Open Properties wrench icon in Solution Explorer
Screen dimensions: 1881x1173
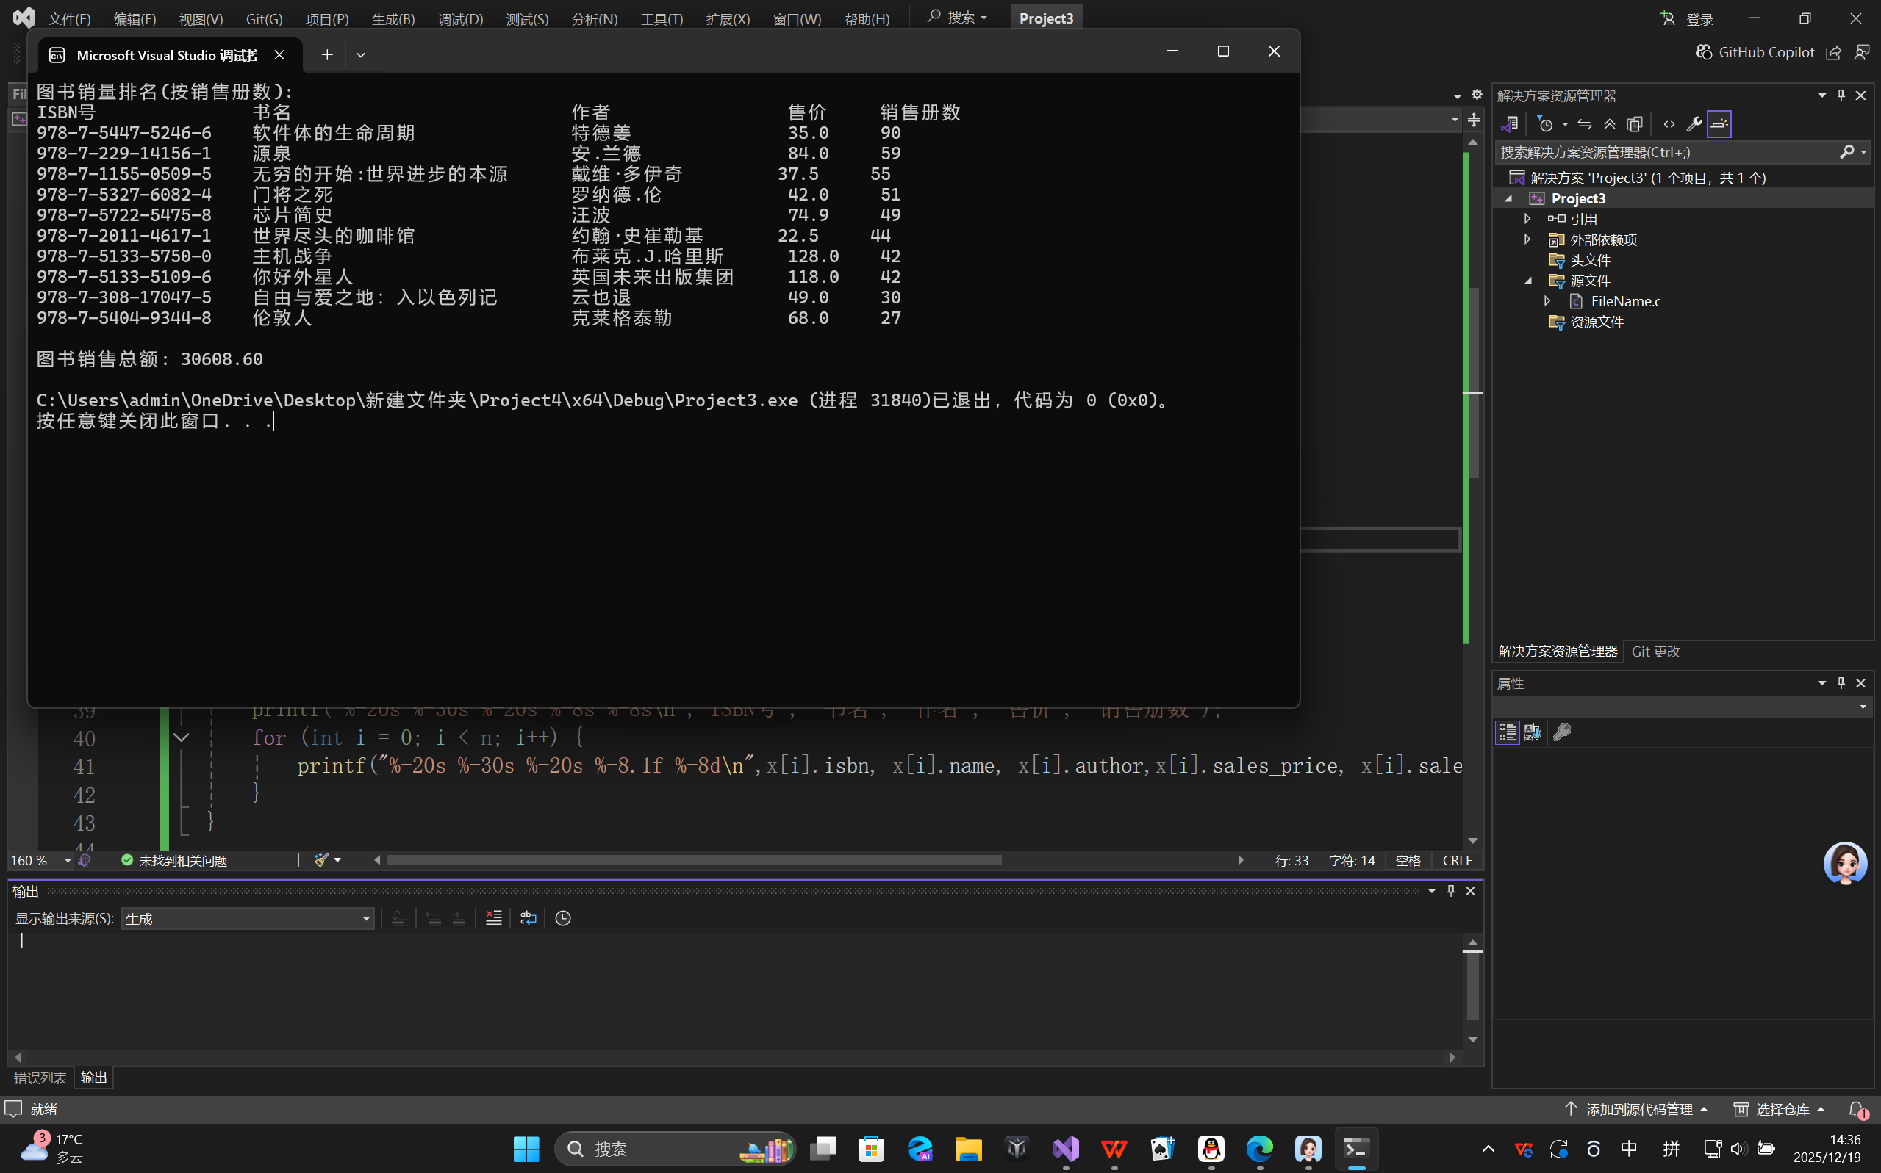point(1694,124)
